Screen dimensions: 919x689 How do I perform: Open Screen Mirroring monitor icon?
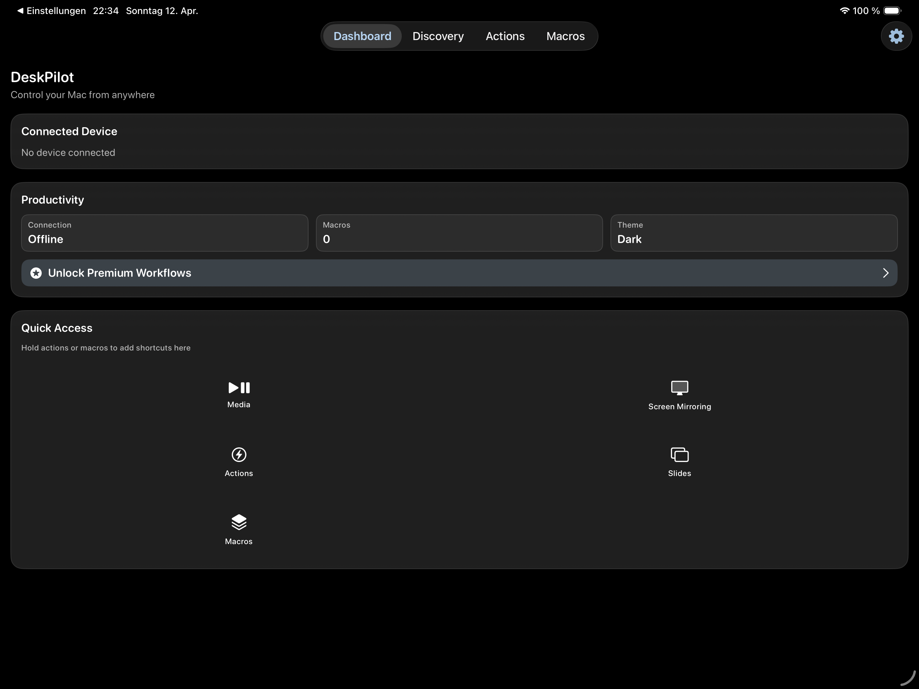coord(679,388)
